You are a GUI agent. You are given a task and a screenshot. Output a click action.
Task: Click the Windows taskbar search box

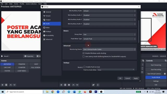[x=24, y=92]
